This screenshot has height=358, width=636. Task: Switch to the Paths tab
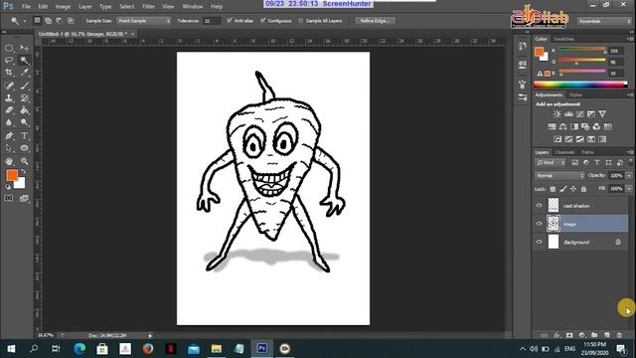coord(587,152)
